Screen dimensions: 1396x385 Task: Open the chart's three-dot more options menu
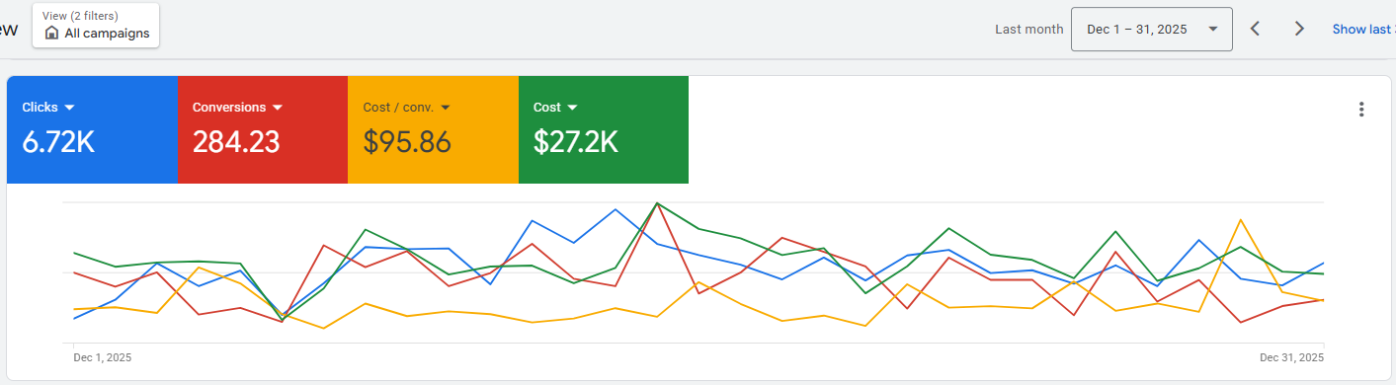pos(1361,110)
